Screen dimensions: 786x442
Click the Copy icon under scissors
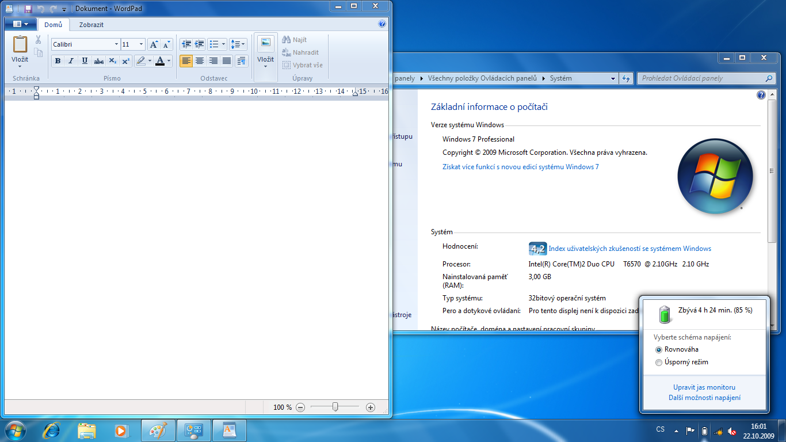(x=38, y=52)
